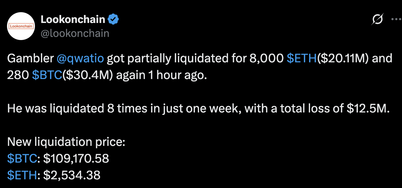Open the @lookonchain handle link

pyautogui.click(x=75, y=33)
